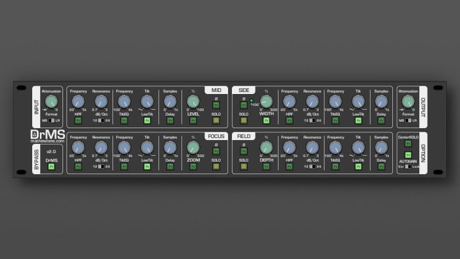460x259 pixels.
Task: Click the MID Resonance knob
Action: pos(101,101)
